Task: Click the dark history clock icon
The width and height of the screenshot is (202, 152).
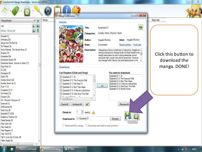Action: pos(48,11)
